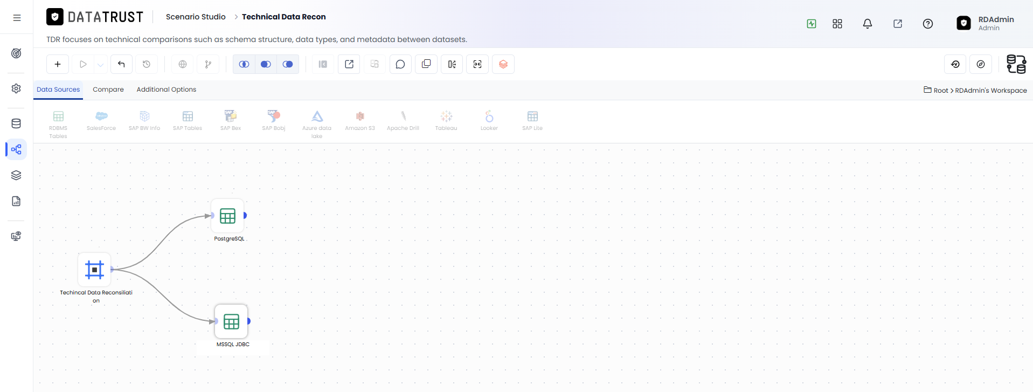Click the git branch icon in toolbar
Screen dimensions: 1033x392
208,64
